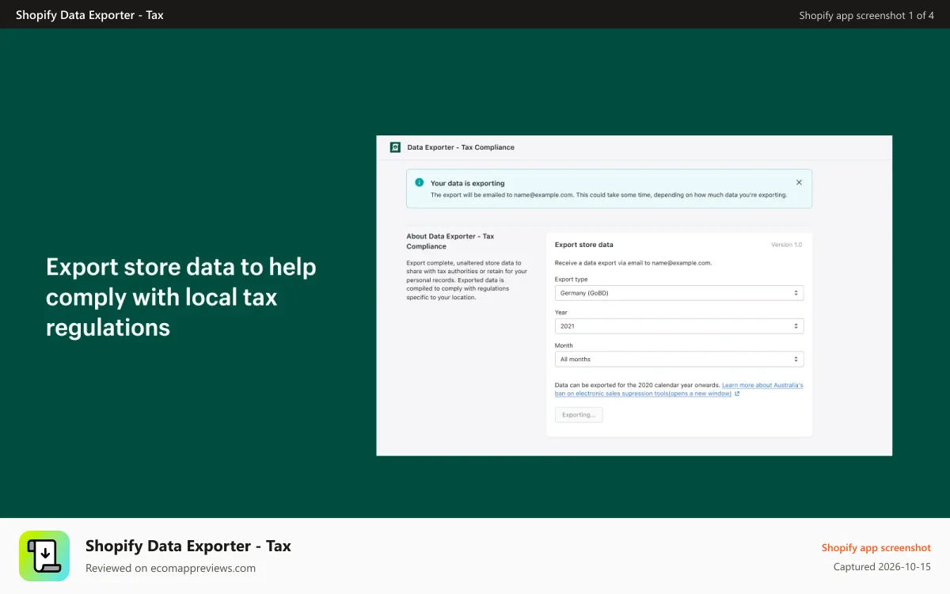
Task: Click the 'Export store data' card heading
Action: [584, 245]
